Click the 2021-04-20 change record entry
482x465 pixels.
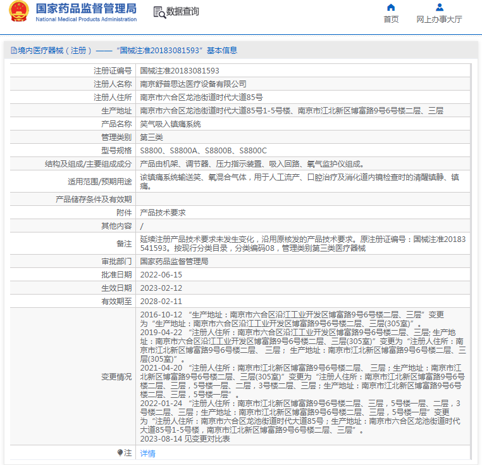tap(302, 381)
